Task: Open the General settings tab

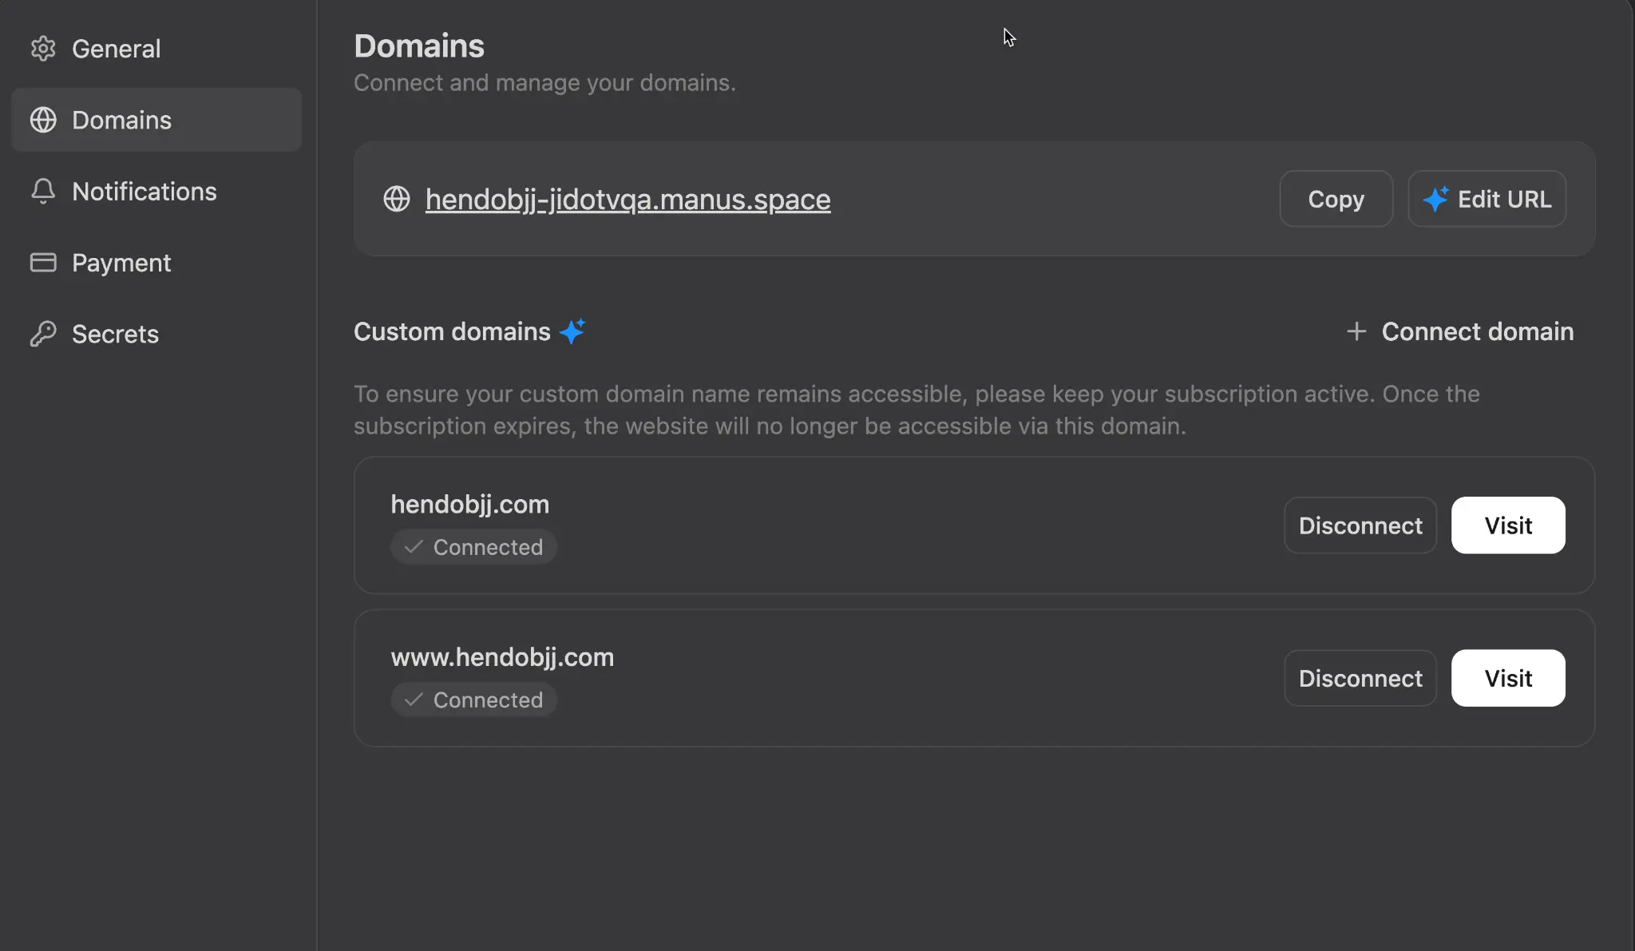Action: click(x=117, y=49)
